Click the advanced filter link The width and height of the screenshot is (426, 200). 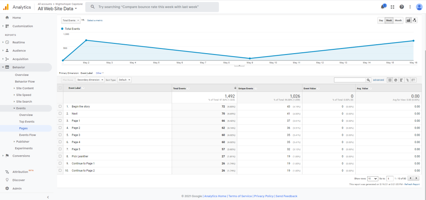[378, 80]
